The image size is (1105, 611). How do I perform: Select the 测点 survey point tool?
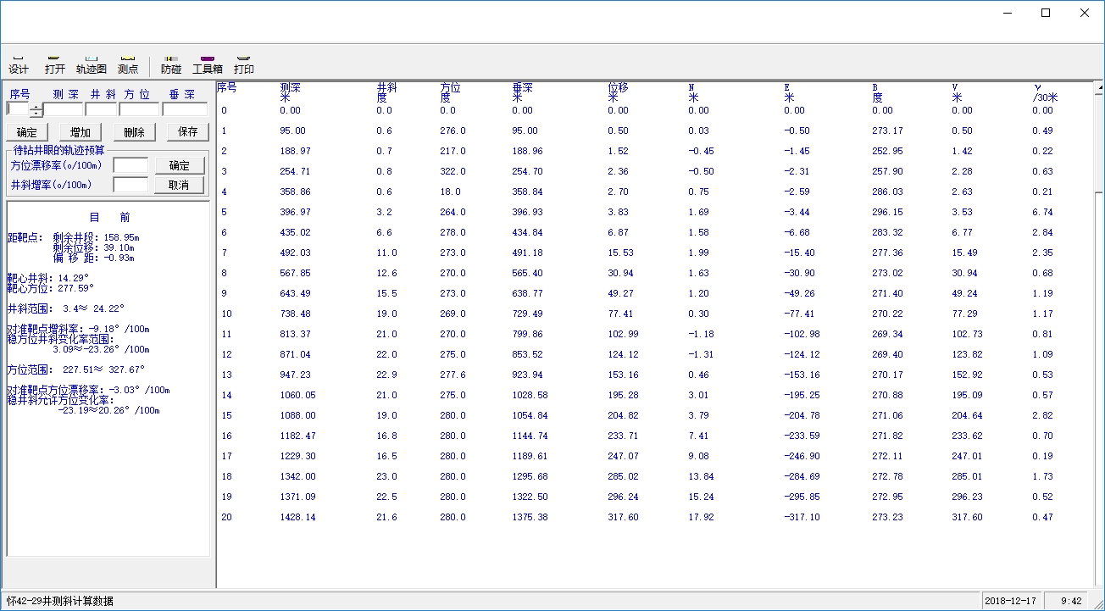[128, 64]
